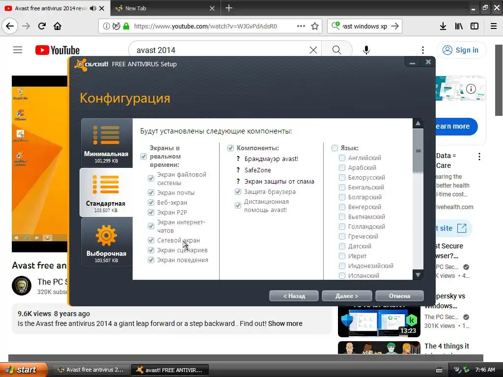Open the 13:23 suggested video thumbnail
The image size is (503, 377).
(379, 321)
